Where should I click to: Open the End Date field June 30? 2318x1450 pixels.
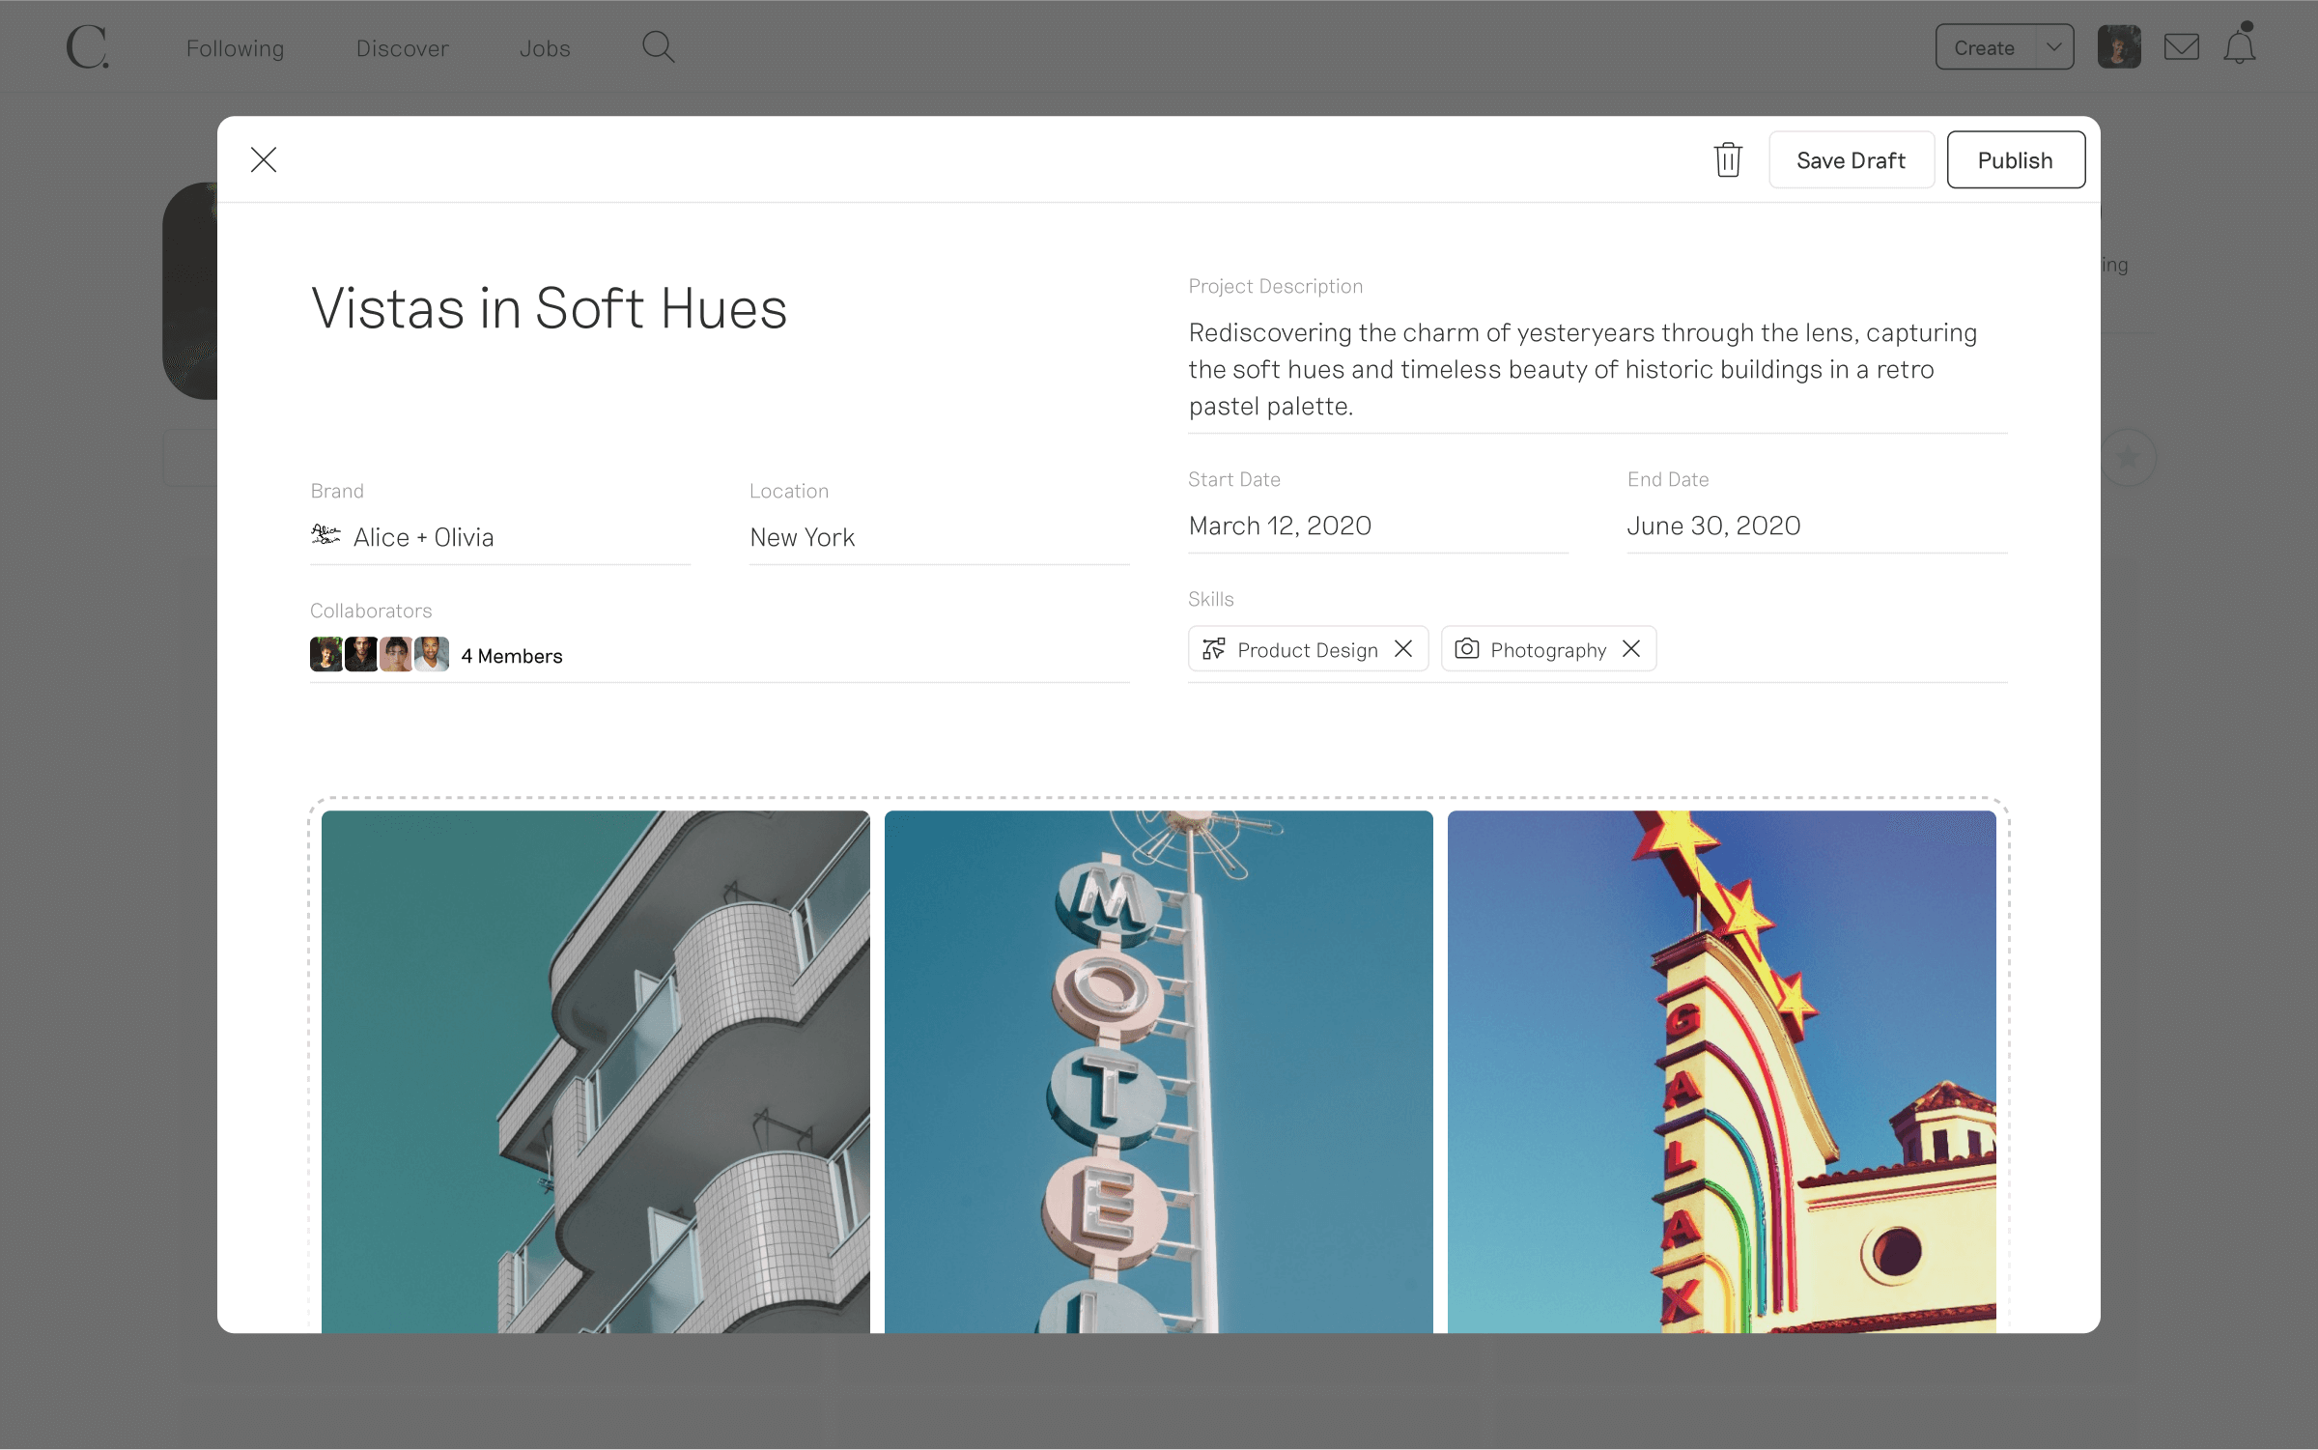(1713, 526)
